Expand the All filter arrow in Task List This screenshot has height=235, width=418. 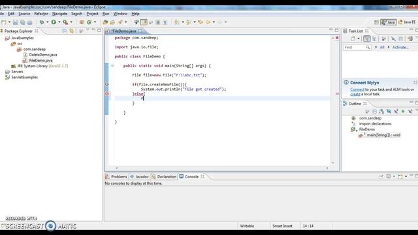point(376,47)
